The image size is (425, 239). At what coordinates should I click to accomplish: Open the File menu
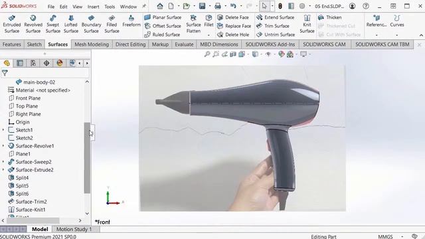click(x=51, y=7)
